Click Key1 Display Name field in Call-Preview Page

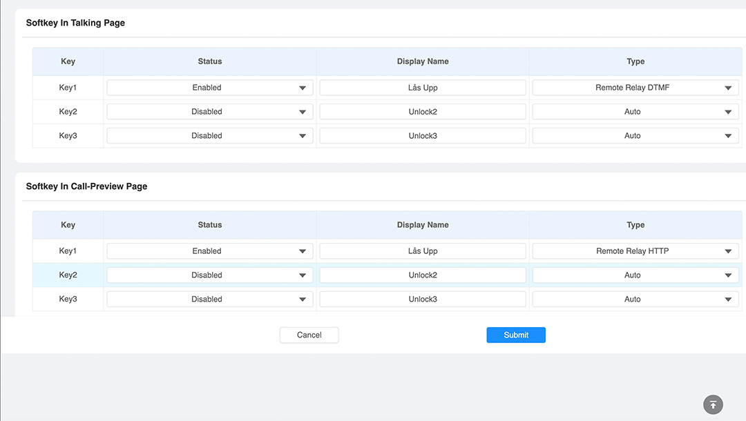click(x=423, y=251)
